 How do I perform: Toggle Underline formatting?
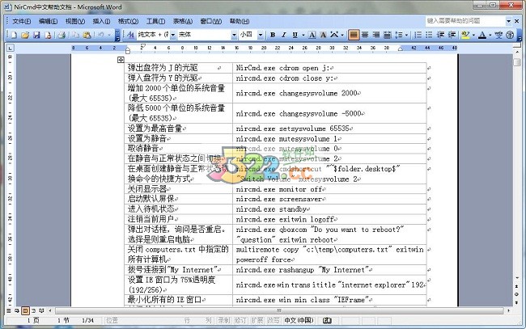point(295,35)
